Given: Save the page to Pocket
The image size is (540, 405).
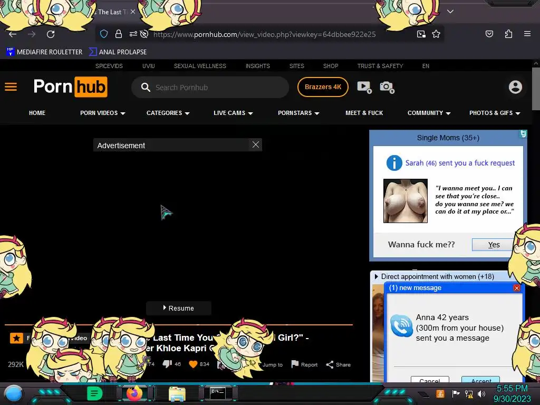Looking at the screenshot, I should [x=489, y=34].
